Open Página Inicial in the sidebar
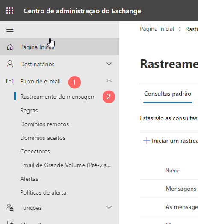The width and height of the screenshot is (198, 224). (x=59, y=47)
